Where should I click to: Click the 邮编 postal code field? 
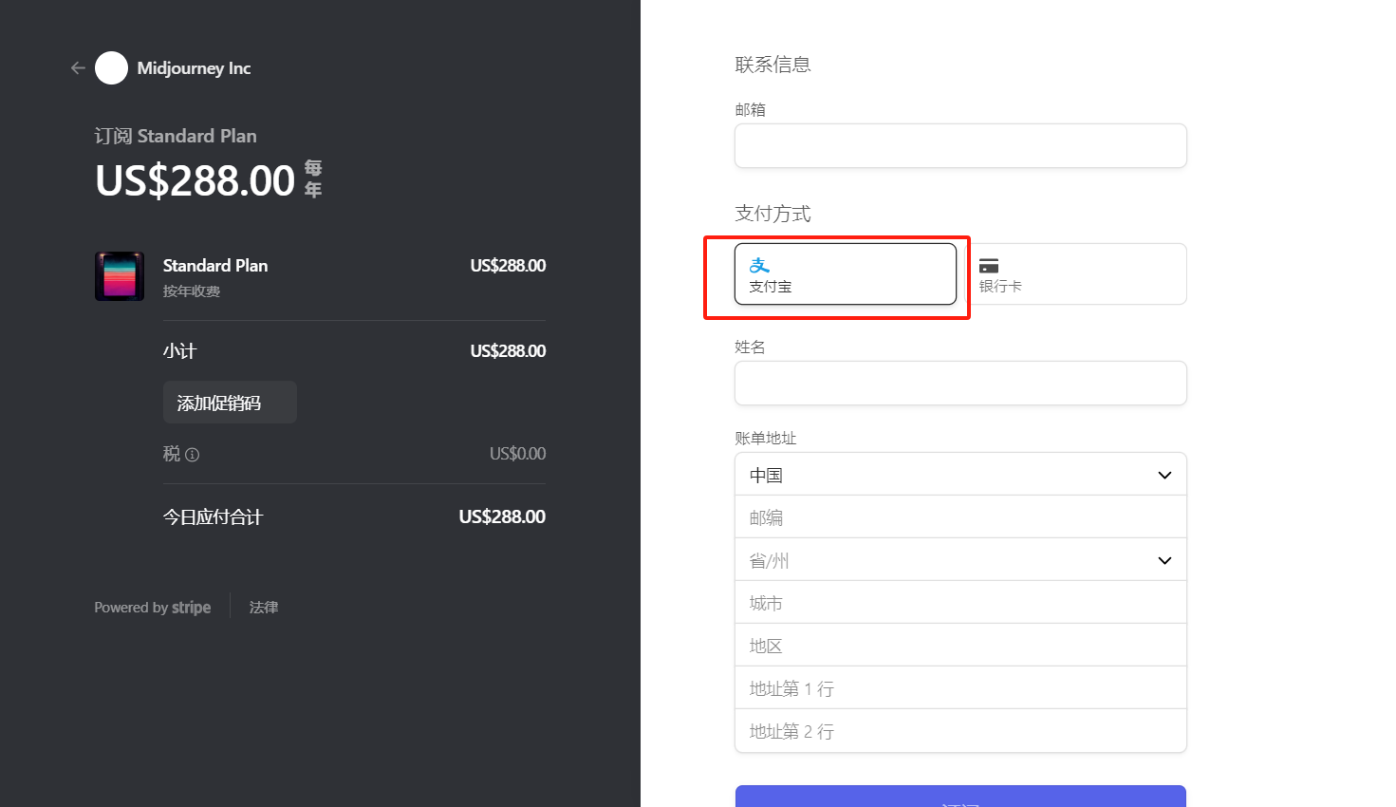[960, 517]
